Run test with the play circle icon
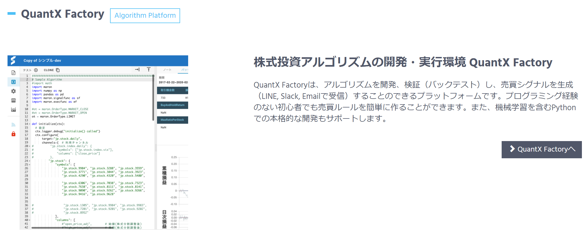 pos(36,70)
